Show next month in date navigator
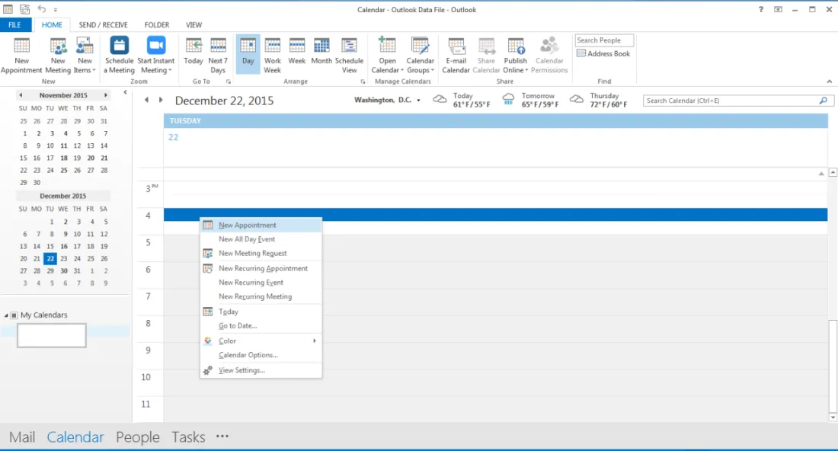This screenshot has height=451, width=838. (x=106, y=95)
